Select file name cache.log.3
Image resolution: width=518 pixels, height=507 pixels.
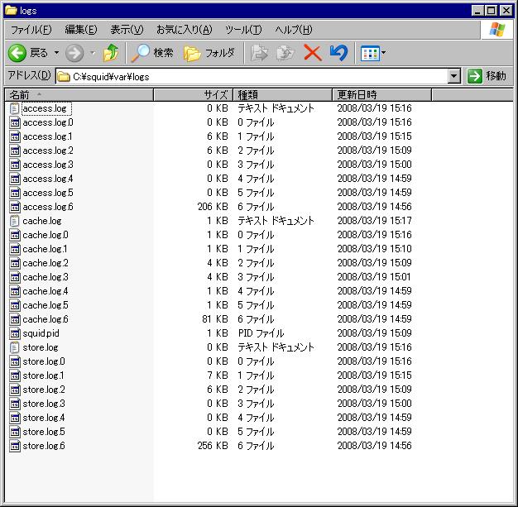46,277
